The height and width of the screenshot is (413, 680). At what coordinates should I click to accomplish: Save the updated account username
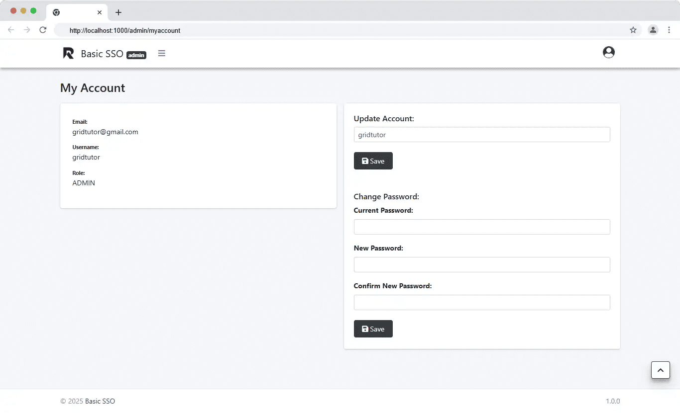pyautogui.click(x=373, y=161)
